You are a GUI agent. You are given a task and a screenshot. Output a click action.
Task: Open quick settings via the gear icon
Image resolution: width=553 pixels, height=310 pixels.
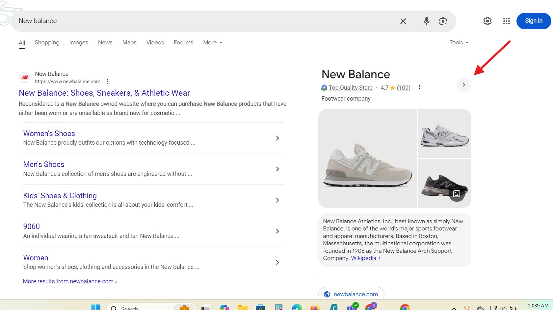tap(487, 21)
